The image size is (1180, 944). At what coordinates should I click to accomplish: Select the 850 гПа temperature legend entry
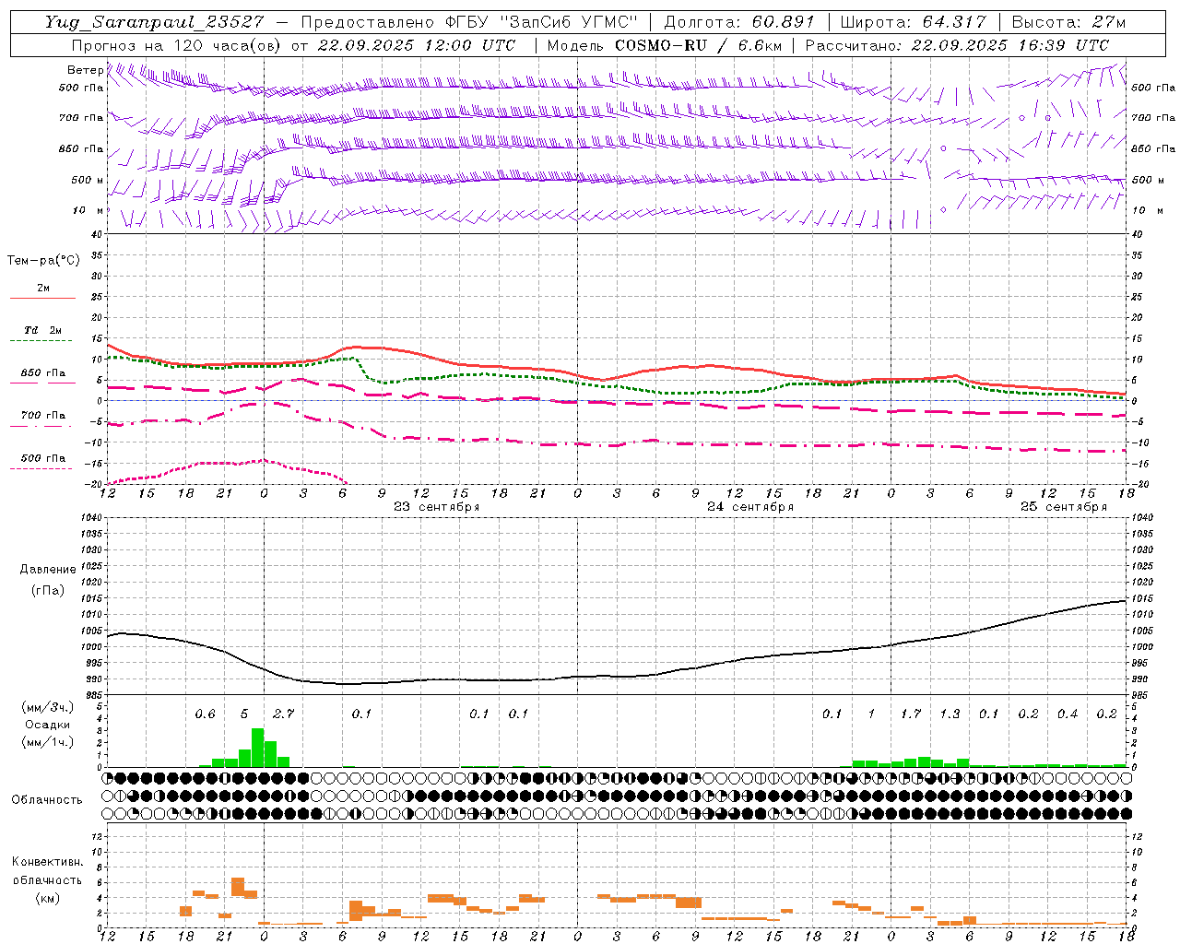42,377
